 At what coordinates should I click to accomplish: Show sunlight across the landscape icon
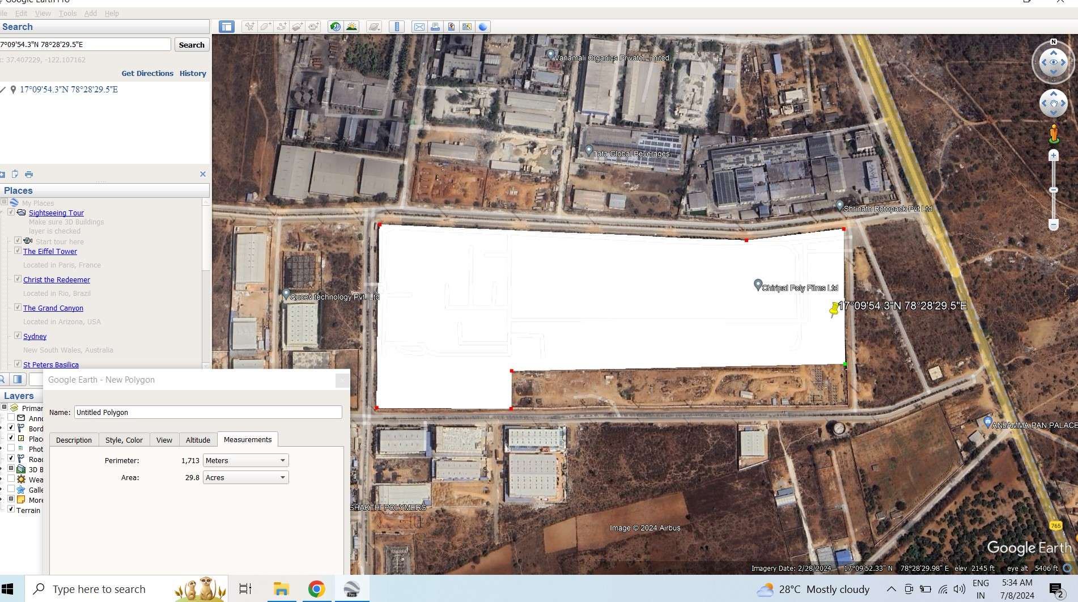click(352, 27)
